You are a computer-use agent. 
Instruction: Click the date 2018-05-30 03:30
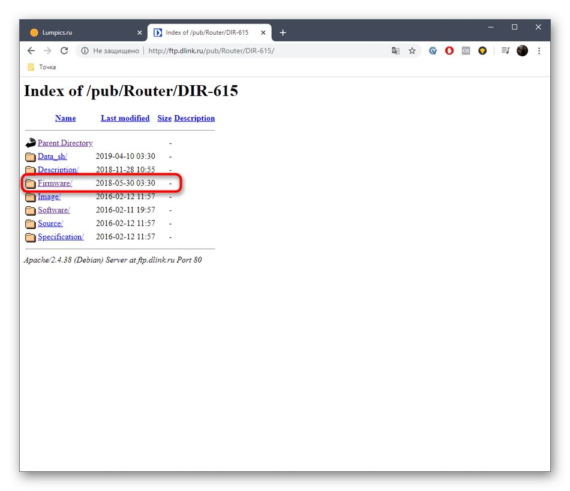tap(125, 183)
